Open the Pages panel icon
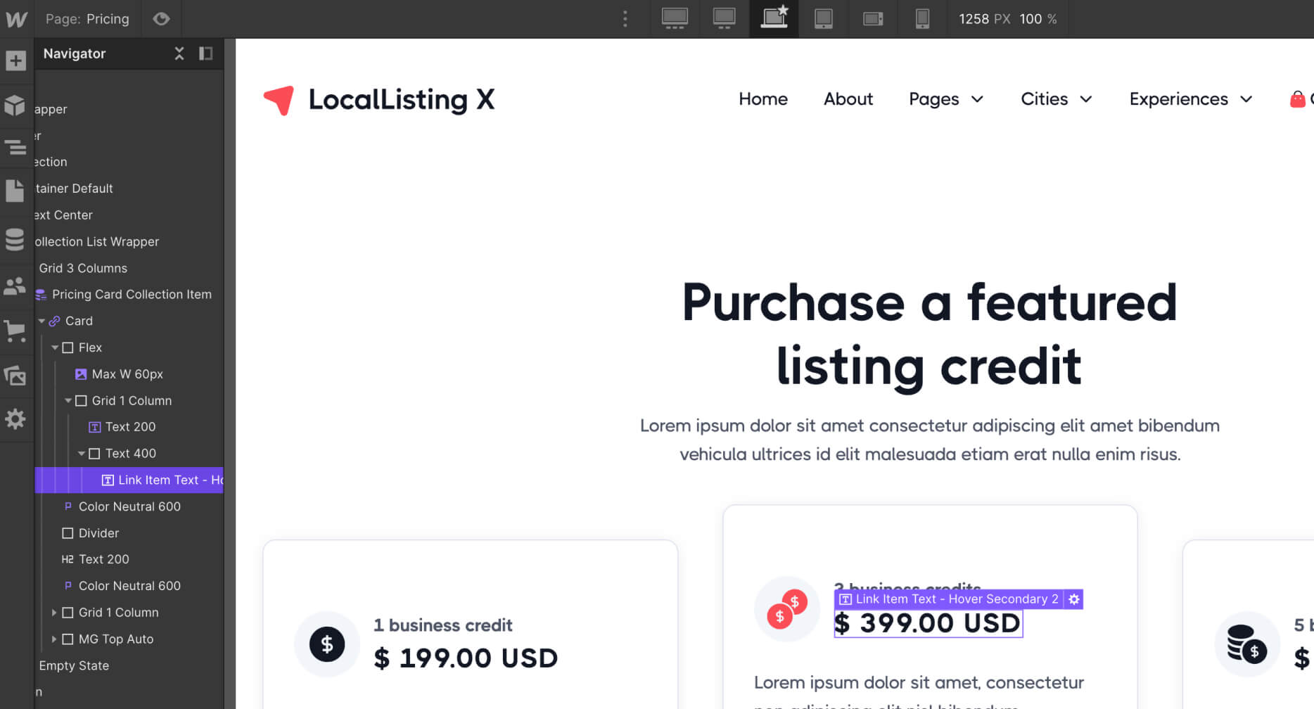1314x709 pixels. click(15, 191)
